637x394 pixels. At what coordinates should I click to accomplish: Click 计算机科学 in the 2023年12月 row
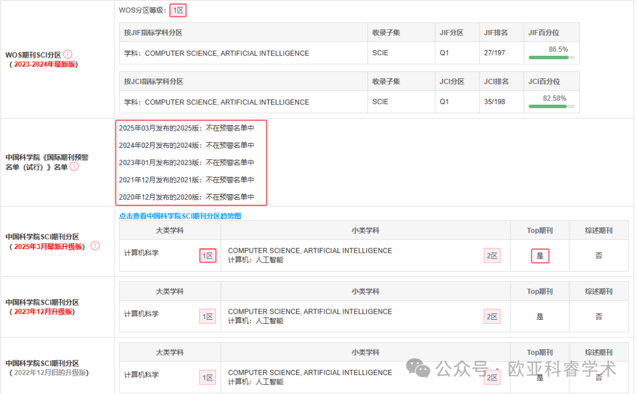coord(142,314)
